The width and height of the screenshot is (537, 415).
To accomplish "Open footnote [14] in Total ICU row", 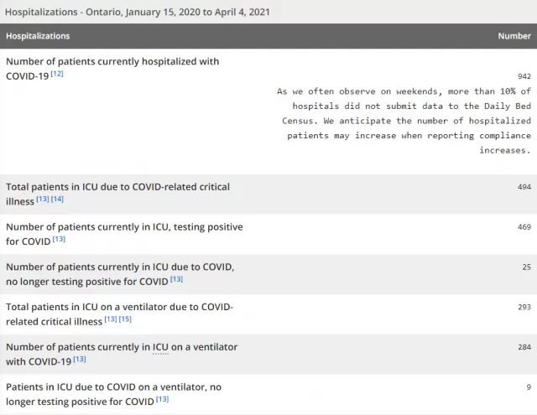I will click(x=57, y=199).
